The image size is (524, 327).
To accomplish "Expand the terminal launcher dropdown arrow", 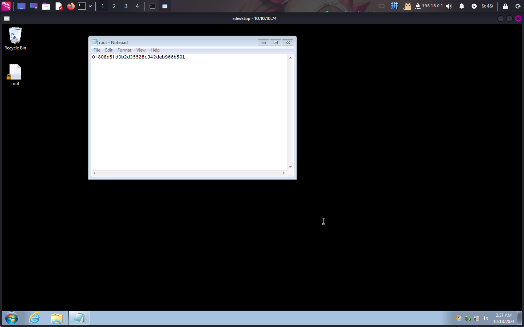I will [90, 6].
